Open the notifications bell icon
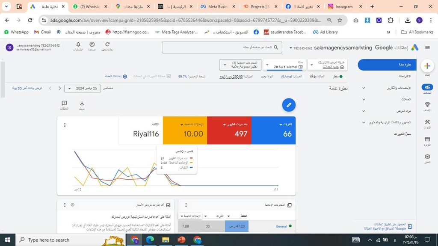This screenshot has width=438, height=246. point(78,44)
